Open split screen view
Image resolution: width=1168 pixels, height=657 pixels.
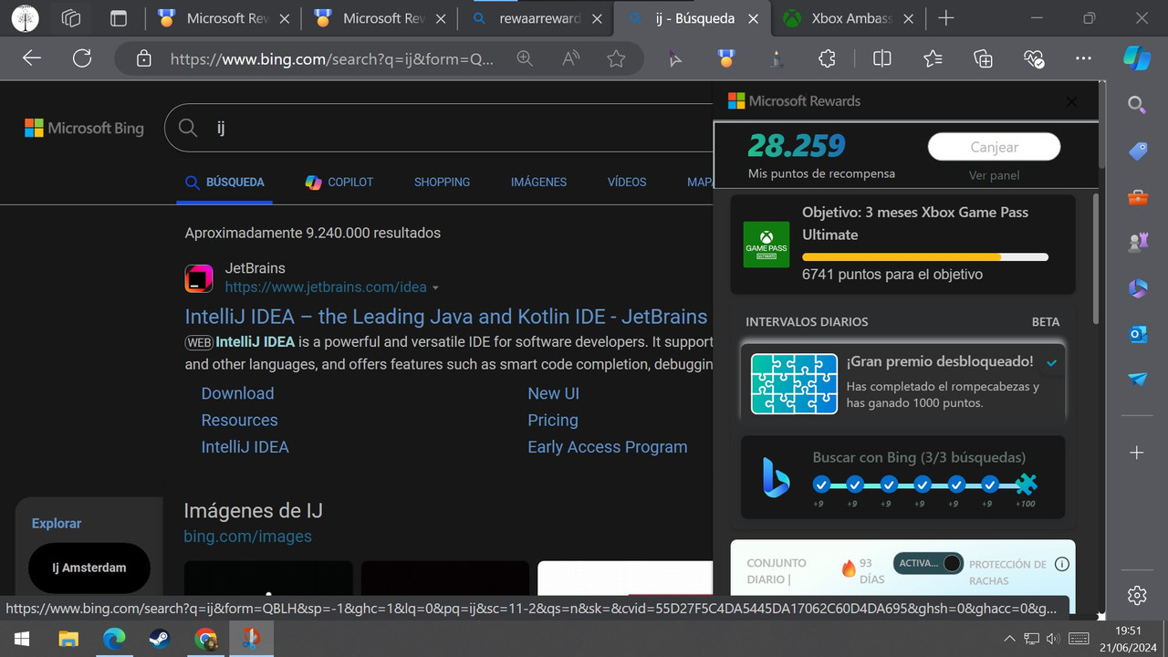click(881, 58)
